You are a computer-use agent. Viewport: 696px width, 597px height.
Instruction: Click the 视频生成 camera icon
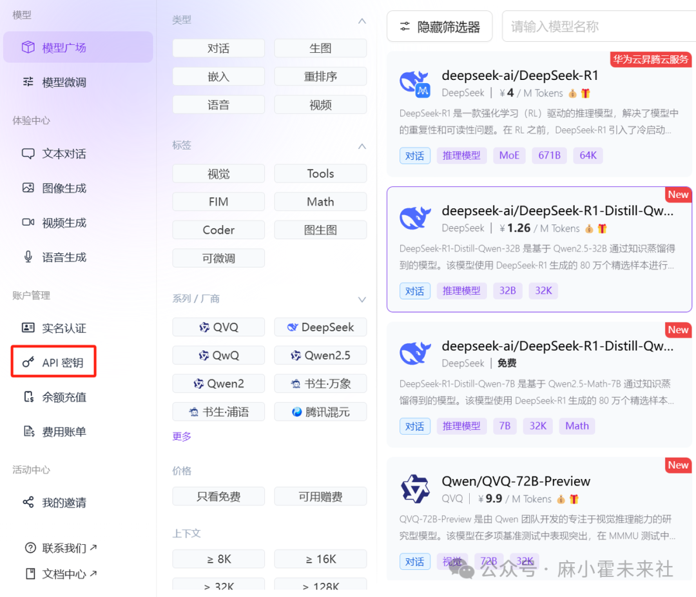point(28,222)
